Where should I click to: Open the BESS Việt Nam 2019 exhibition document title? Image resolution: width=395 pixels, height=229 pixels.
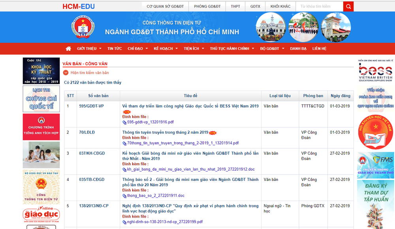(x=190, y=106)
